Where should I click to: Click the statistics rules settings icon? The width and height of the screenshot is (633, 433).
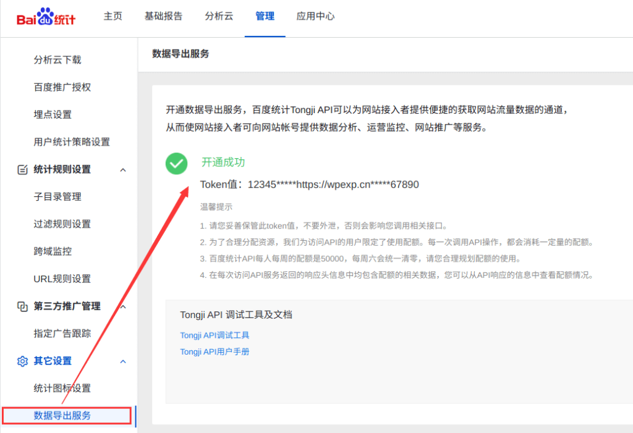click(22, 169)
